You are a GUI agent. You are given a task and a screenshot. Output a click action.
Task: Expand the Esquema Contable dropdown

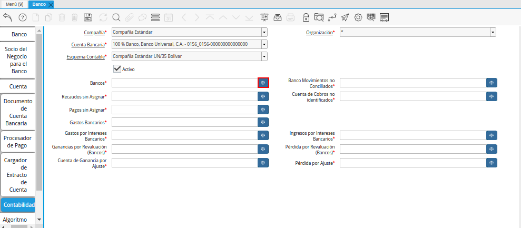click(264, 56)
